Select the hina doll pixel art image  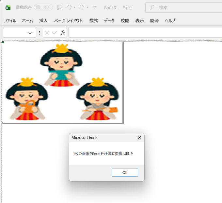[63, 83]
